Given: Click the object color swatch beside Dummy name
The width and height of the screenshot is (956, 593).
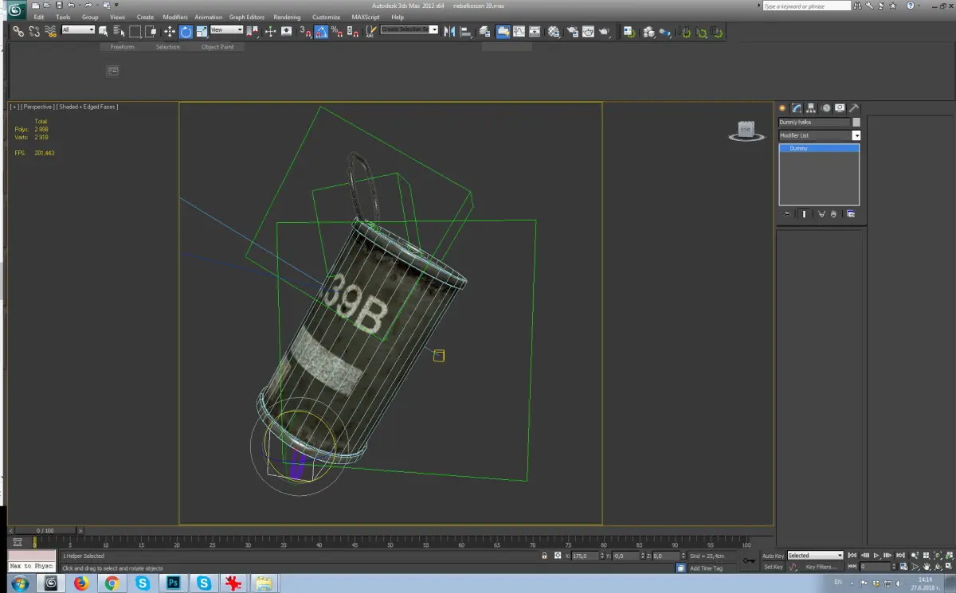Looking at the screenshot, I should (856, 123).
